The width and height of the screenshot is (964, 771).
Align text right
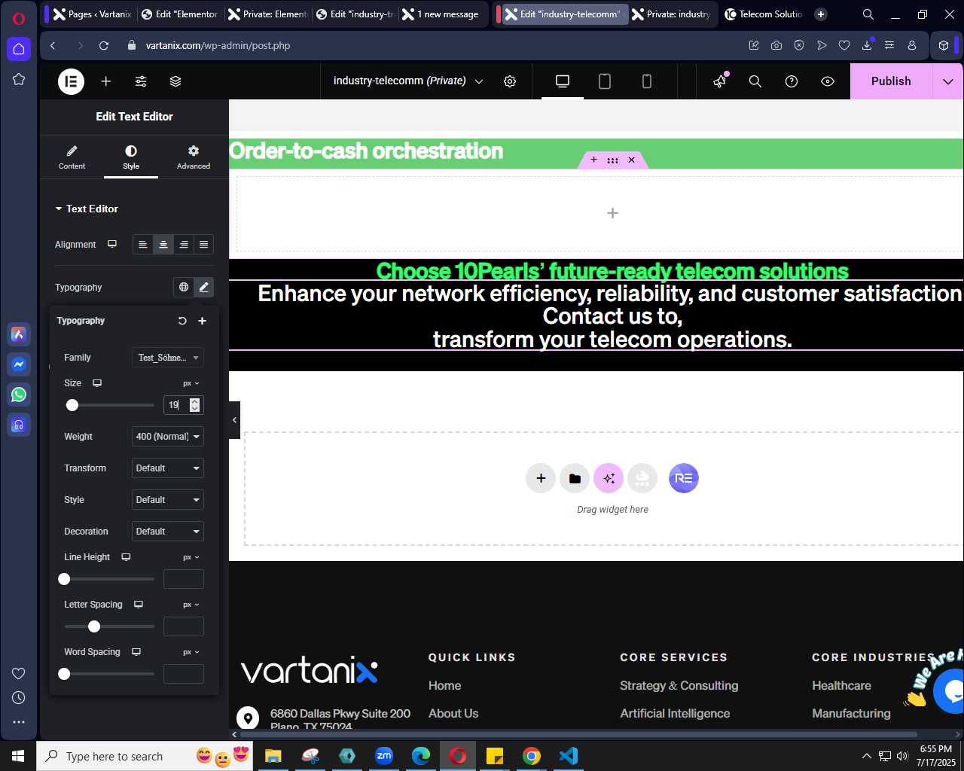point(184,245)
